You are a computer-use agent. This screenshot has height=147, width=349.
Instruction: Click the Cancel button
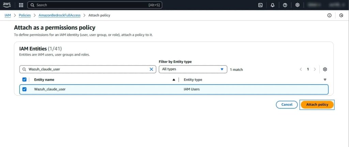pos(287,105)
